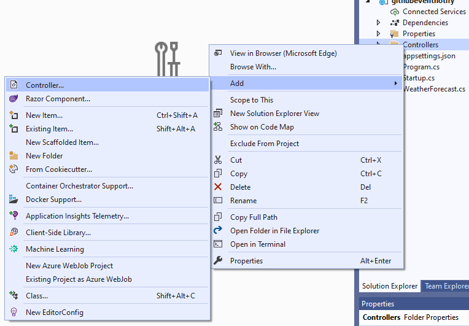469x326 pixels.
Task: Click the New Solution Explorer View icon
Action: click(x=218, y=114)
